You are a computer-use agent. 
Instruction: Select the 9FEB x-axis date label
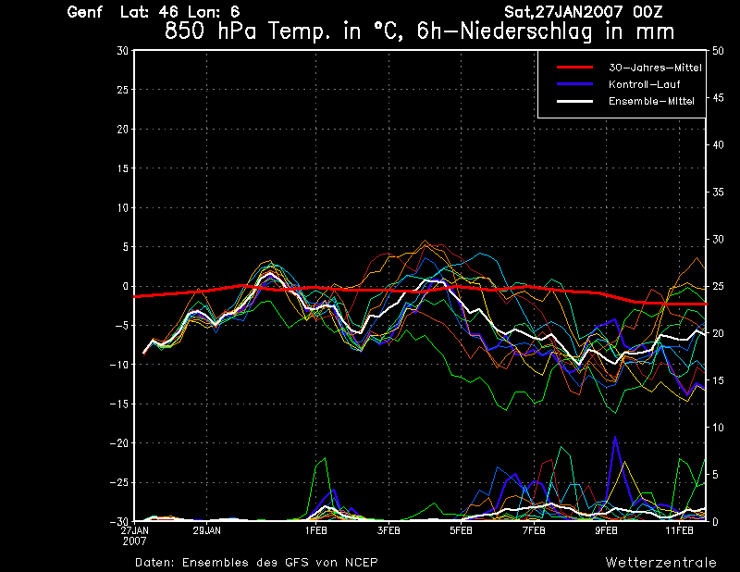(x=607, y=531)
